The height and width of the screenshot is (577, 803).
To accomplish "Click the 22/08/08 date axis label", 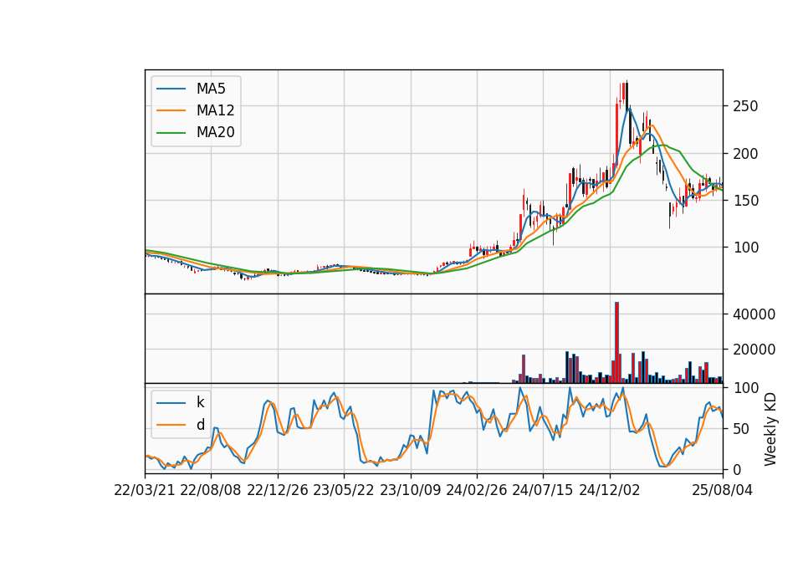I will [x=211, y=490].
